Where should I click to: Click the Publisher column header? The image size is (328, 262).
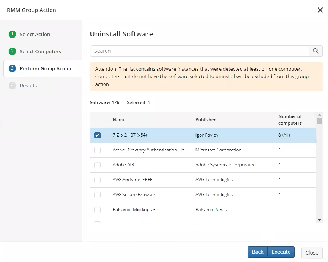[206, 120]
